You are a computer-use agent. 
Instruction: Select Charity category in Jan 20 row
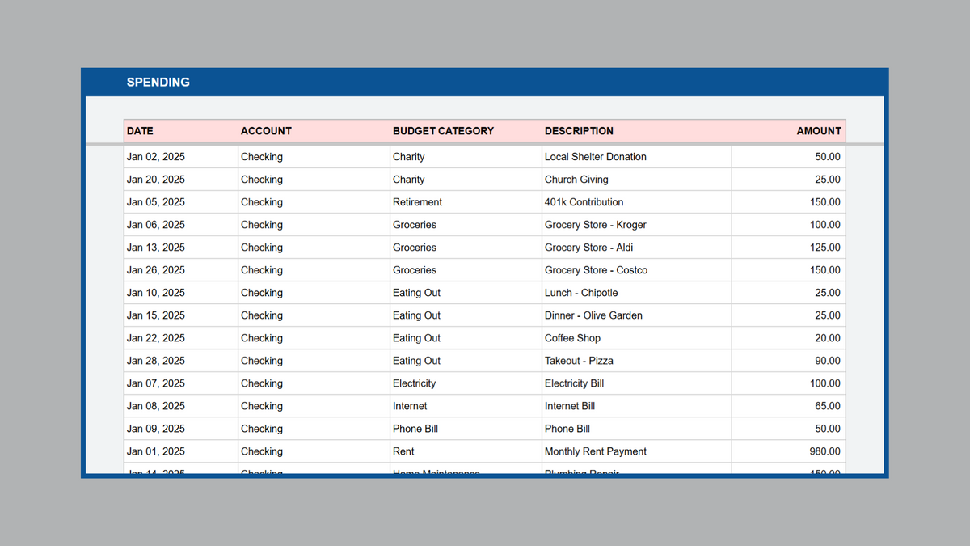pos(466,180)
